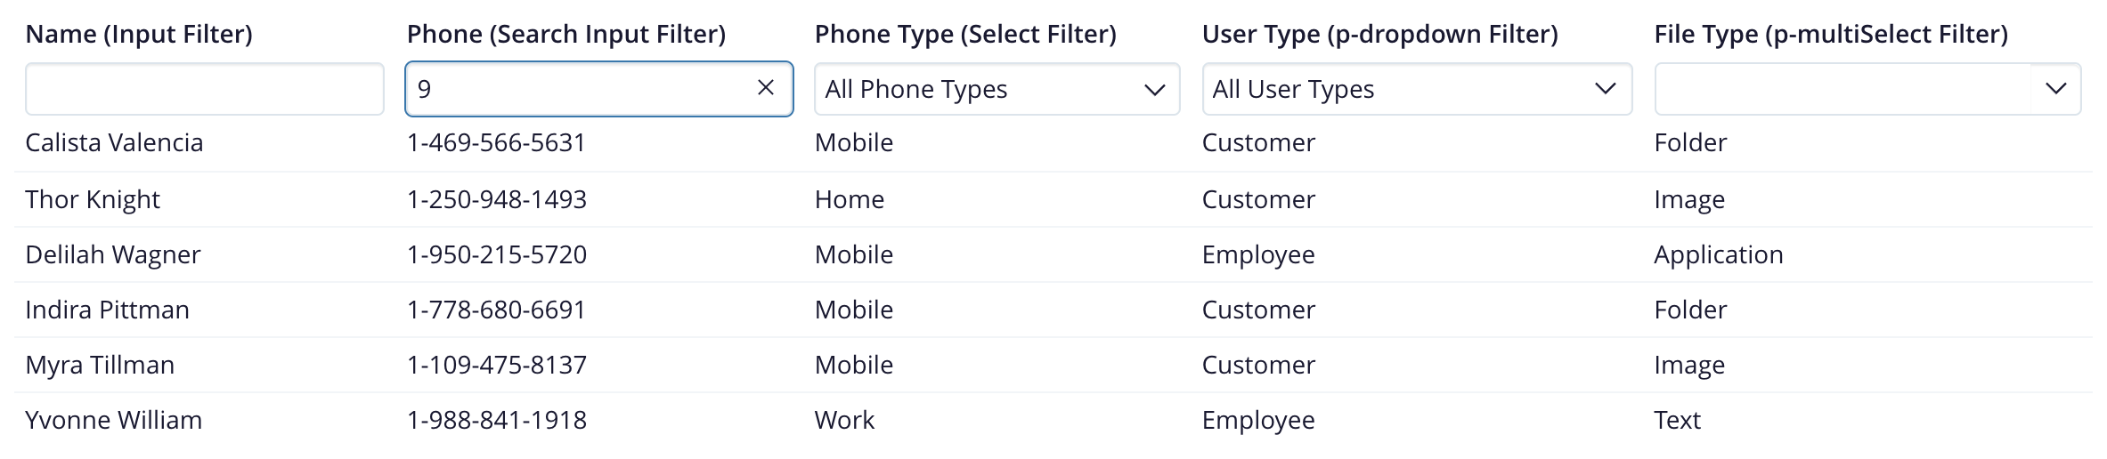
Task: Click the Delilah Wagner name cell
Action: [113, 255]
